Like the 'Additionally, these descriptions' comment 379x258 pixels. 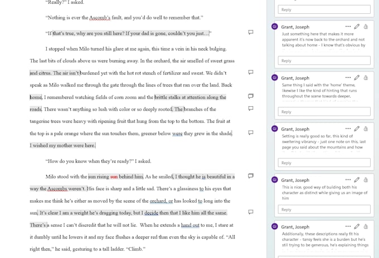tap(366, 226)
